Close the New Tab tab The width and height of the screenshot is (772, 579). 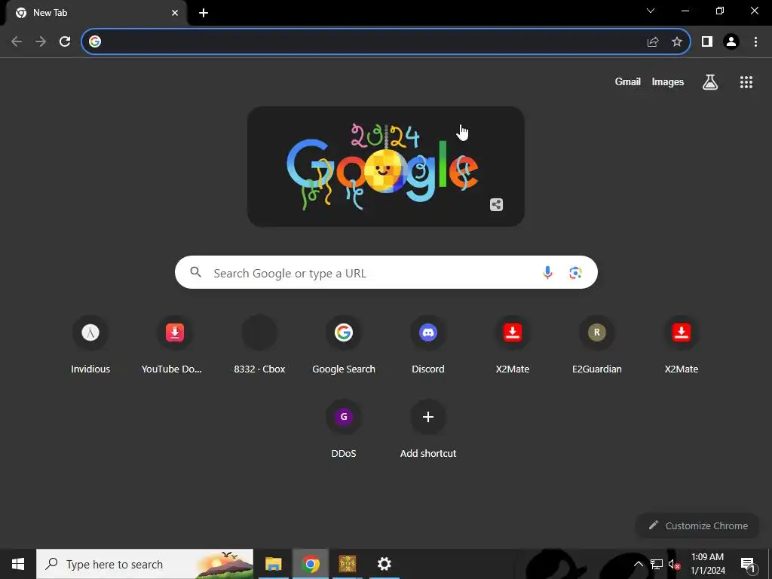175,13
